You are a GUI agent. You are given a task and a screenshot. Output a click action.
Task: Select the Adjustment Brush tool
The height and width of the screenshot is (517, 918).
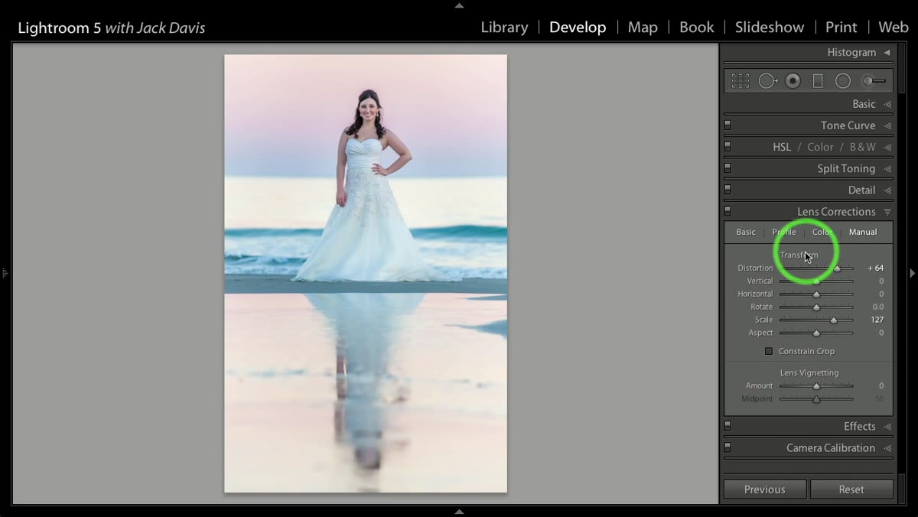874,80
